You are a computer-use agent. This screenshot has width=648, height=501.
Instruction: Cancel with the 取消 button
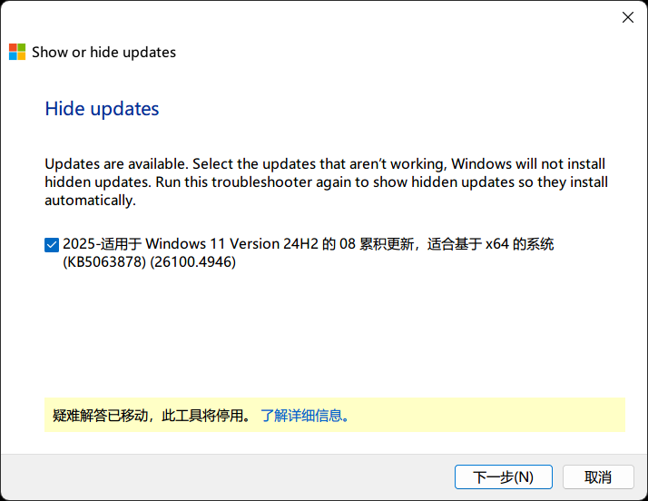(x=598, y=477)
